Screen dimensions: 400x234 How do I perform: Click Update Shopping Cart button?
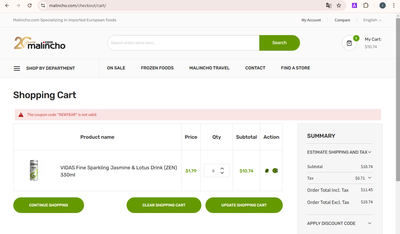(x=244, y=205)
